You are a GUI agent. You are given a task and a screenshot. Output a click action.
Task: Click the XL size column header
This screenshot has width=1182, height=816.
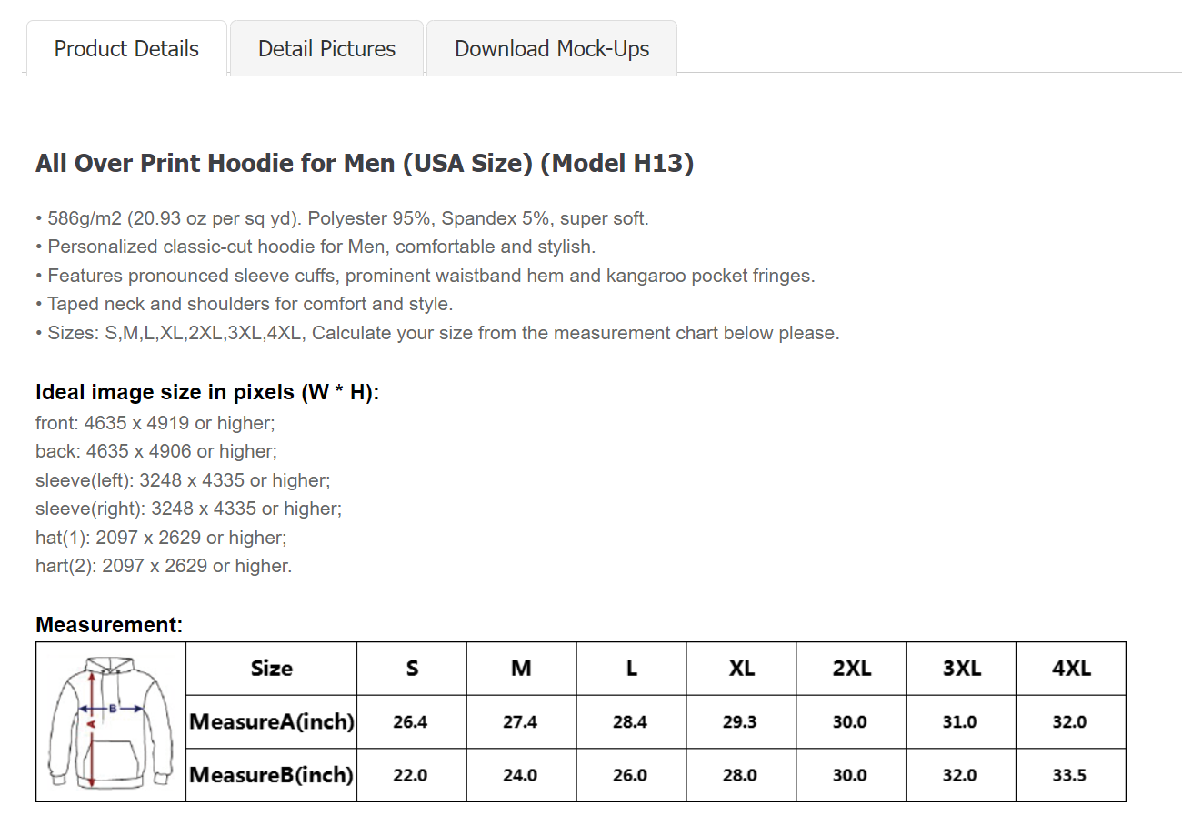[741, 668]
